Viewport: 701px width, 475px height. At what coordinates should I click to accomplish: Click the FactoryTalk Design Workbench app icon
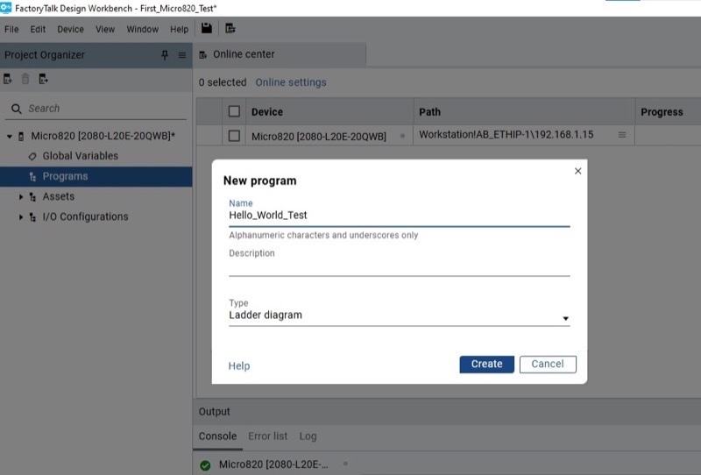pos(6,8)
